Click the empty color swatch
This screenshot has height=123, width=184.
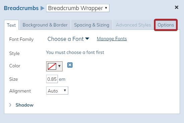pyautogui.click(x=52, y=66)
